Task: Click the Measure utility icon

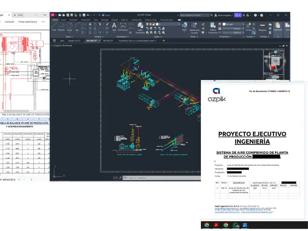Action: pyautogui.click(x=262, y=26)
